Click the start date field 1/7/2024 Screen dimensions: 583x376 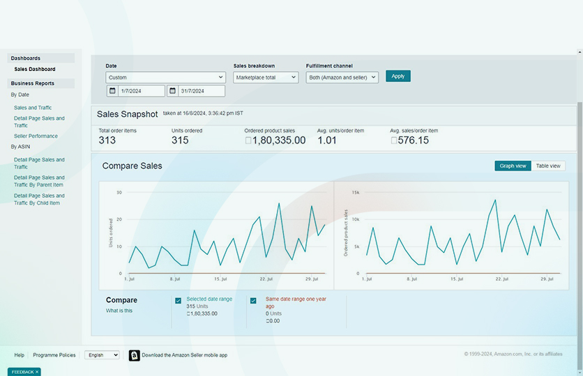(x=141, y=91)
